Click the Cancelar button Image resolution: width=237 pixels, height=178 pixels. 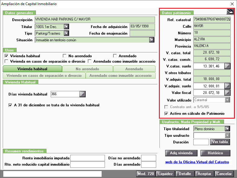click(x=224, y=174)
